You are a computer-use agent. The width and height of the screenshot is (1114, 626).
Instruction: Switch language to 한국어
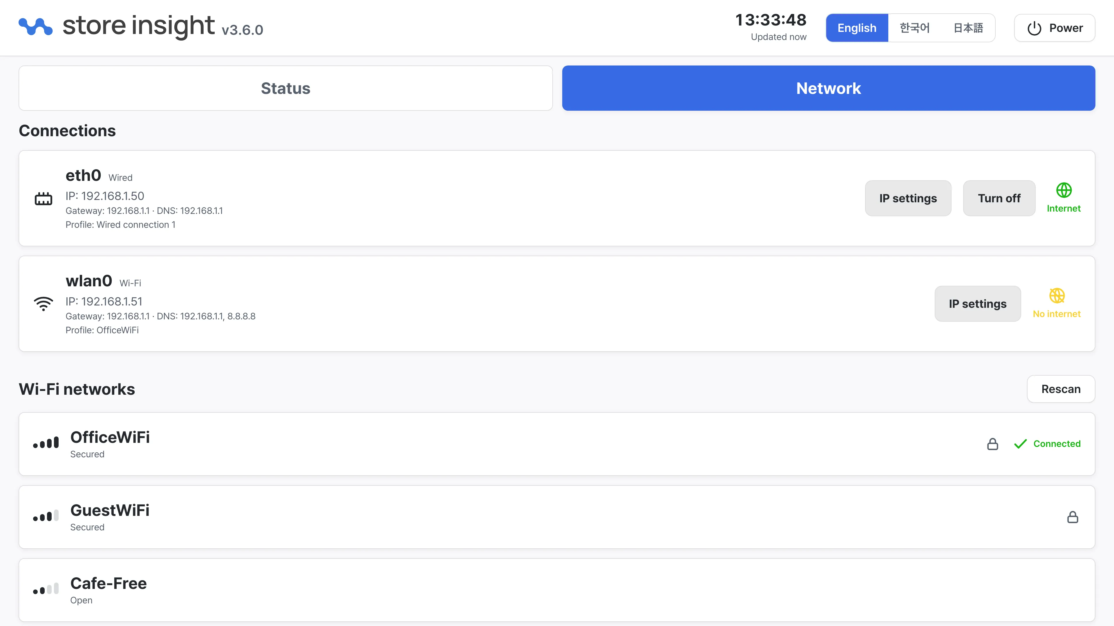click(915, 28)
